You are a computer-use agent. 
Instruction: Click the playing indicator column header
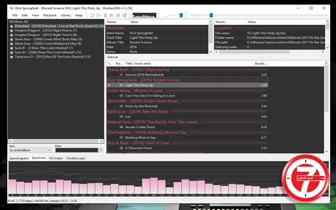tap(110, 63)
